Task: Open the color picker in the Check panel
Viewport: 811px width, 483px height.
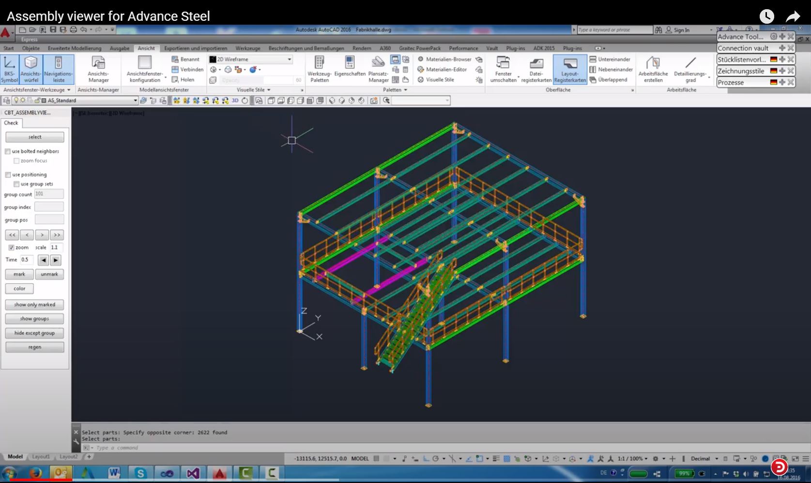Action: point(19,288)
